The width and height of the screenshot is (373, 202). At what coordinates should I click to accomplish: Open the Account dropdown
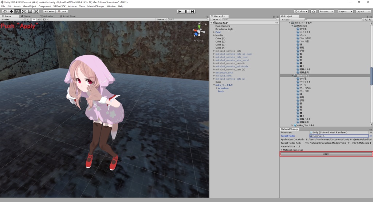point(326,11)
